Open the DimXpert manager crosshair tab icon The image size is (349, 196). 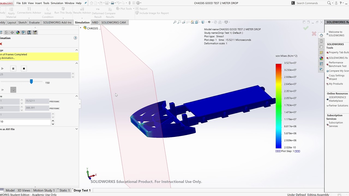click(x=12, y=32)
